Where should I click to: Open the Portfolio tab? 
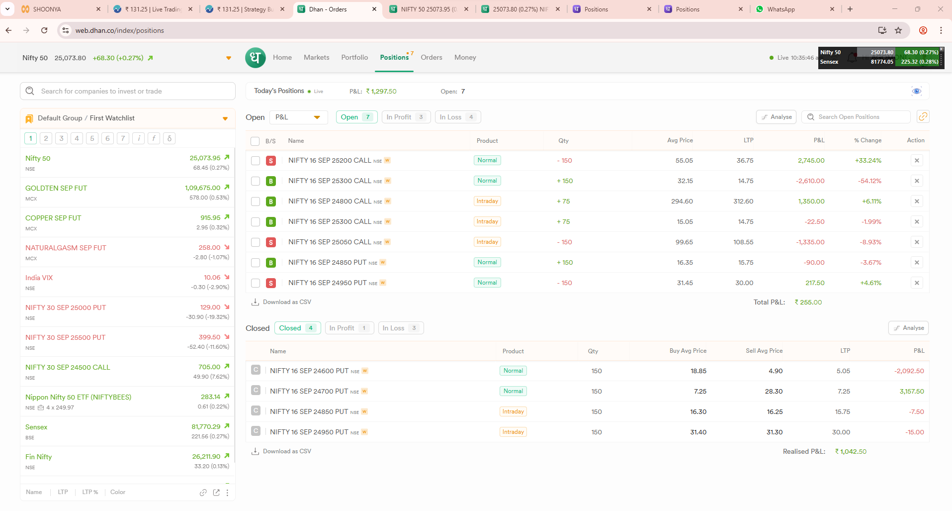tap(354, 58)
